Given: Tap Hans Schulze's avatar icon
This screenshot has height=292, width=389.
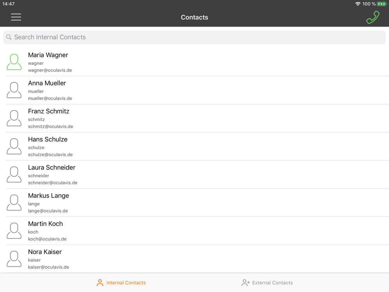Looking at the screenshot, I should pyautogui.click(x=14, y=146).
